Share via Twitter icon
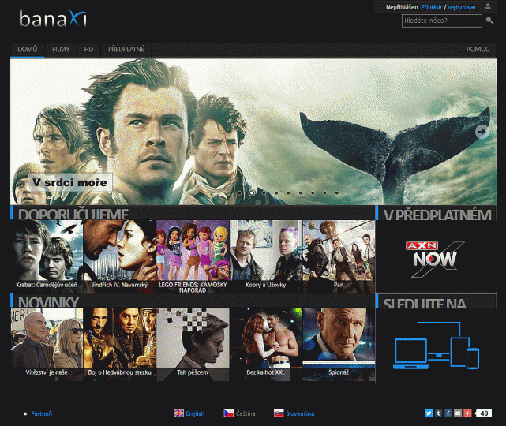 coord(429,413)
